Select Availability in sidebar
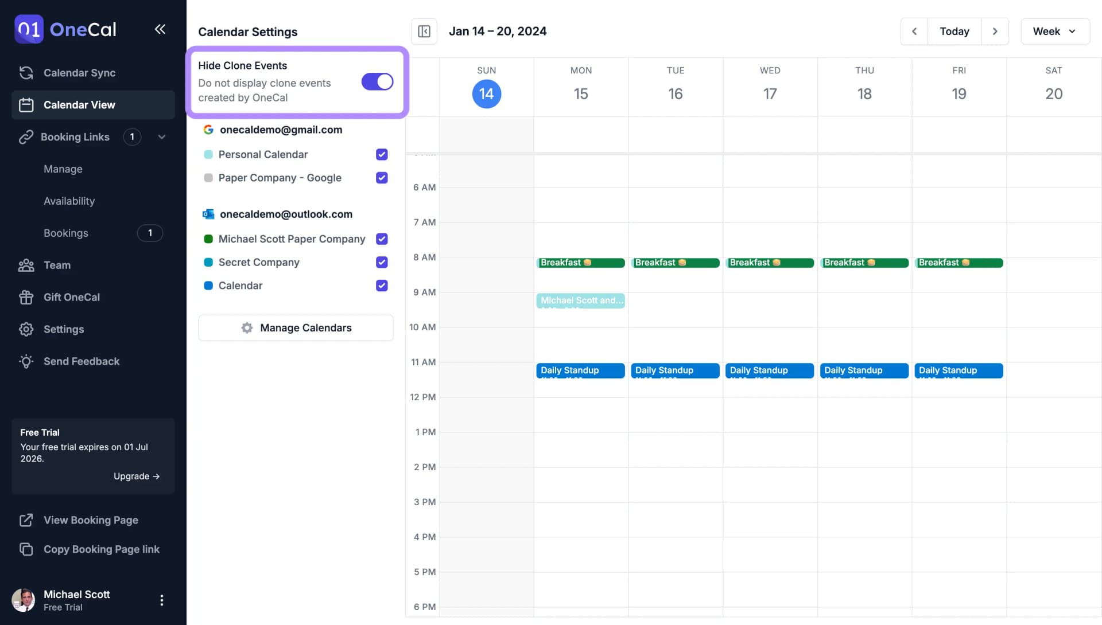The height and width of the screenshot is (625, 1102). tap(69, 201)
